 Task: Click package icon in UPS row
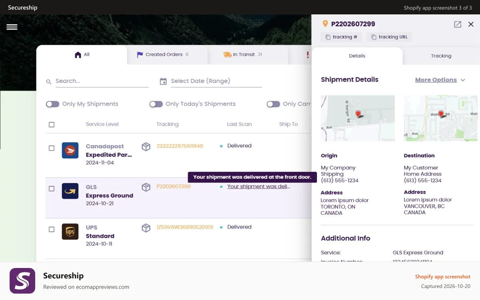click(x=146, y=228)
